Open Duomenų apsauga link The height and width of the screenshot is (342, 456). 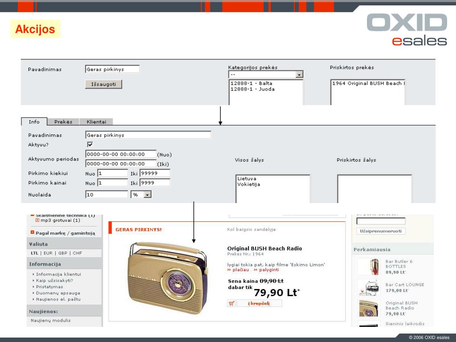coord(58,293)
